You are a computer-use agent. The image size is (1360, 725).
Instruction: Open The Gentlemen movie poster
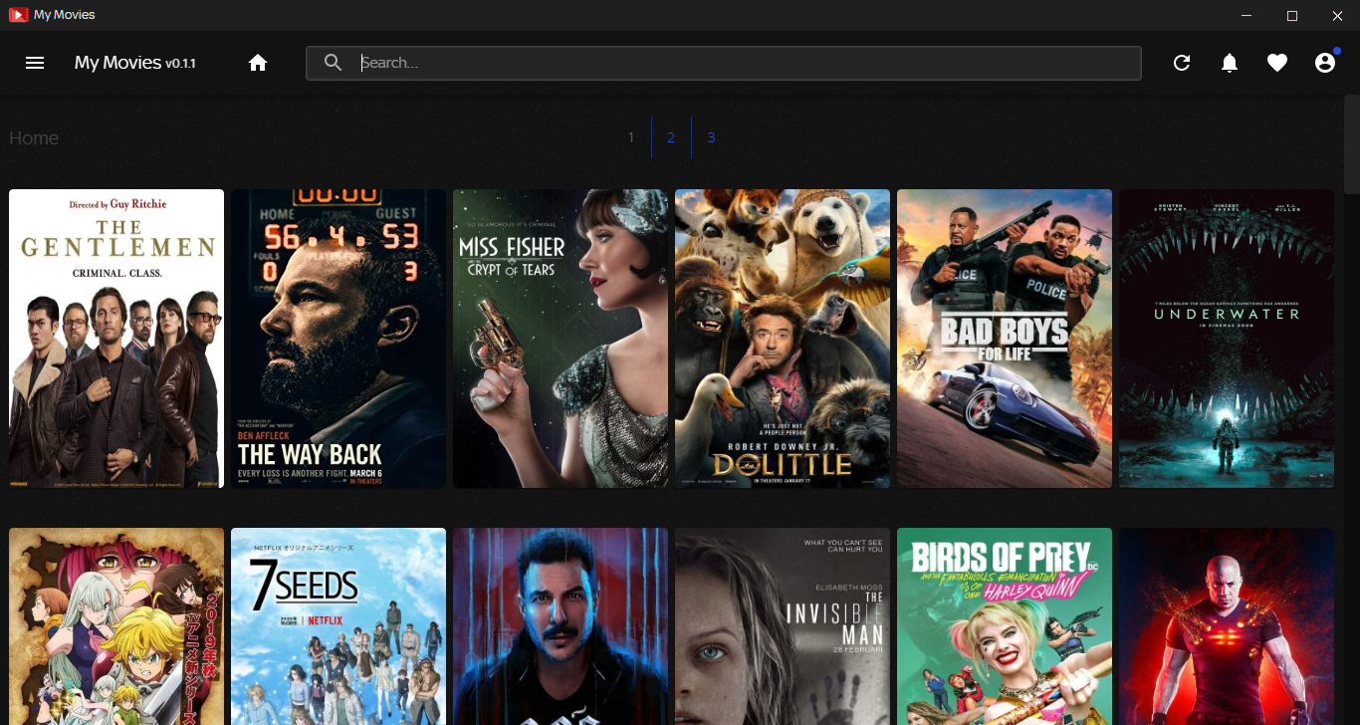(115, 338)
